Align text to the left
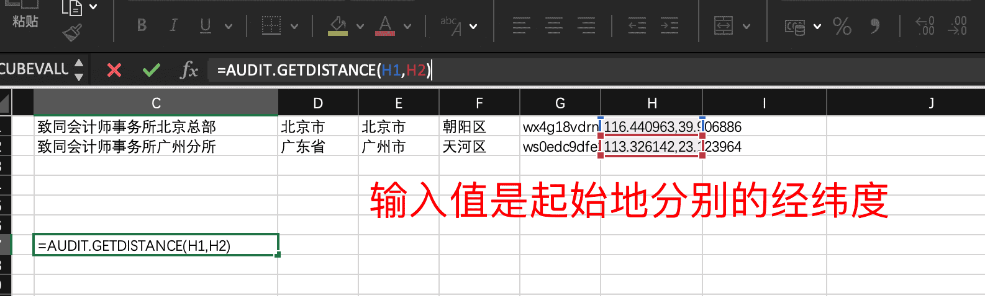The height and width of the screenshot is (296, 985). point(522,25)
